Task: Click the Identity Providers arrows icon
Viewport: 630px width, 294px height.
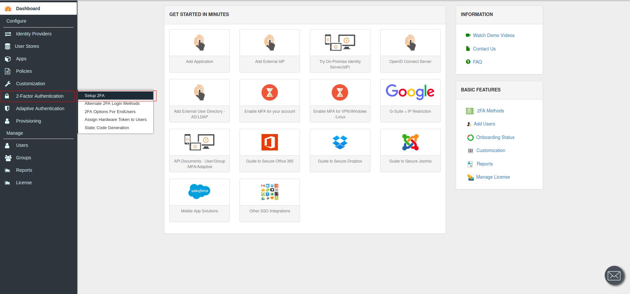Action: [8, 34]
